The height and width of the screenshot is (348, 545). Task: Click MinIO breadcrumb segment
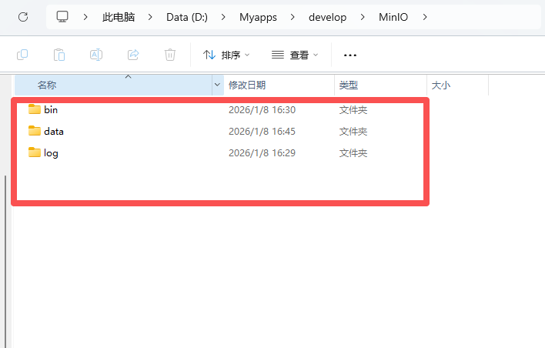pos(393,17)
